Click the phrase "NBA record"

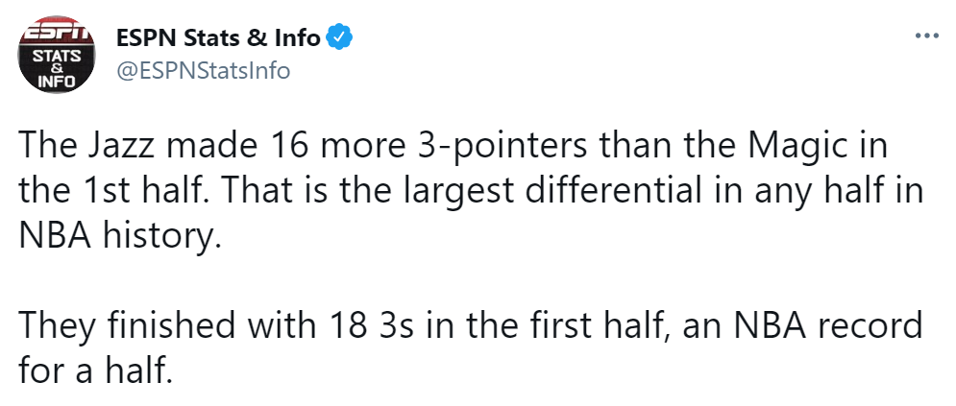(x=826, y=324)
